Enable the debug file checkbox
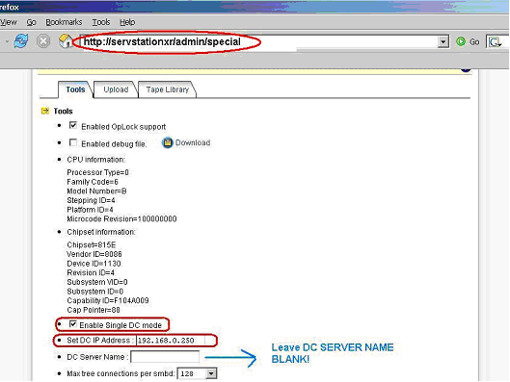510x382 pixels. click(73, 142)
